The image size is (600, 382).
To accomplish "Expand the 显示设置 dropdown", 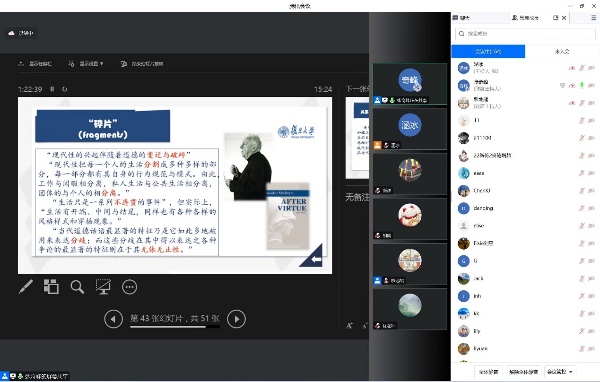I will [86, 64].
